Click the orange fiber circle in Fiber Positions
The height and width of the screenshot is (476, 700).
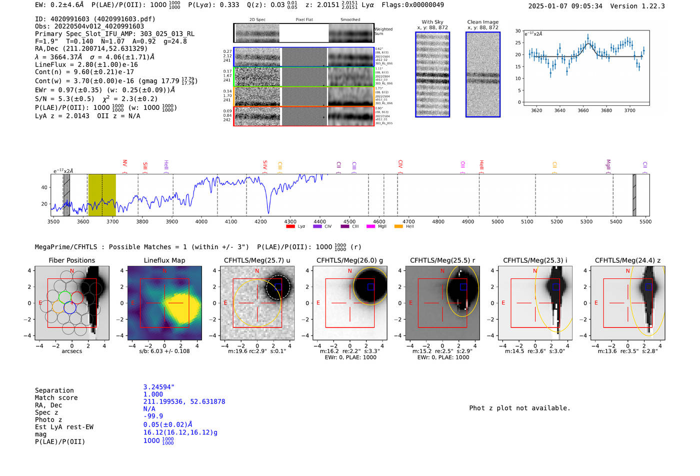(x=58, y=308)
